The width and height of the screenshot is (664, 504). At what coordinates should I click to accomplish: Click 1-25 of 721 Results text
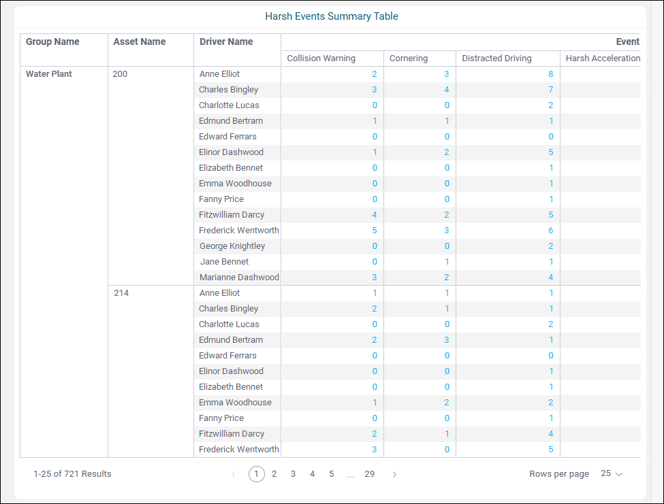(x=72, y=474)
